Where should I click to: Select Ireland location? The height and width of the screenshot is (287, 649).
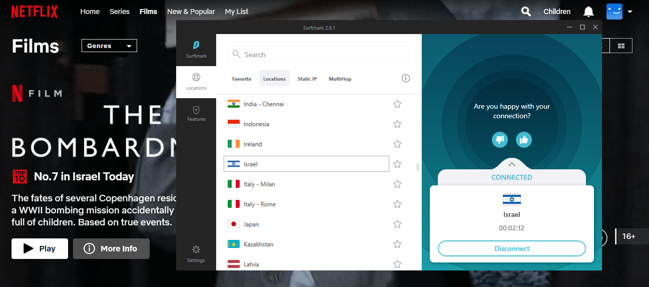[306, 144]
